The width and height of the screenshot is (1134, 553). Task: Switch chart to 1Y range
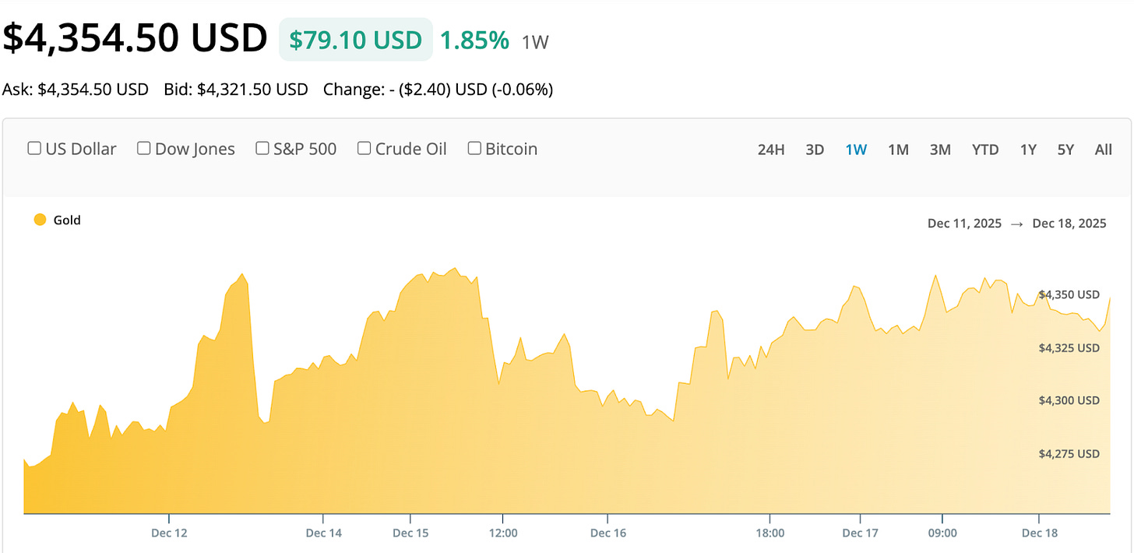click(x=1028, y=150)
